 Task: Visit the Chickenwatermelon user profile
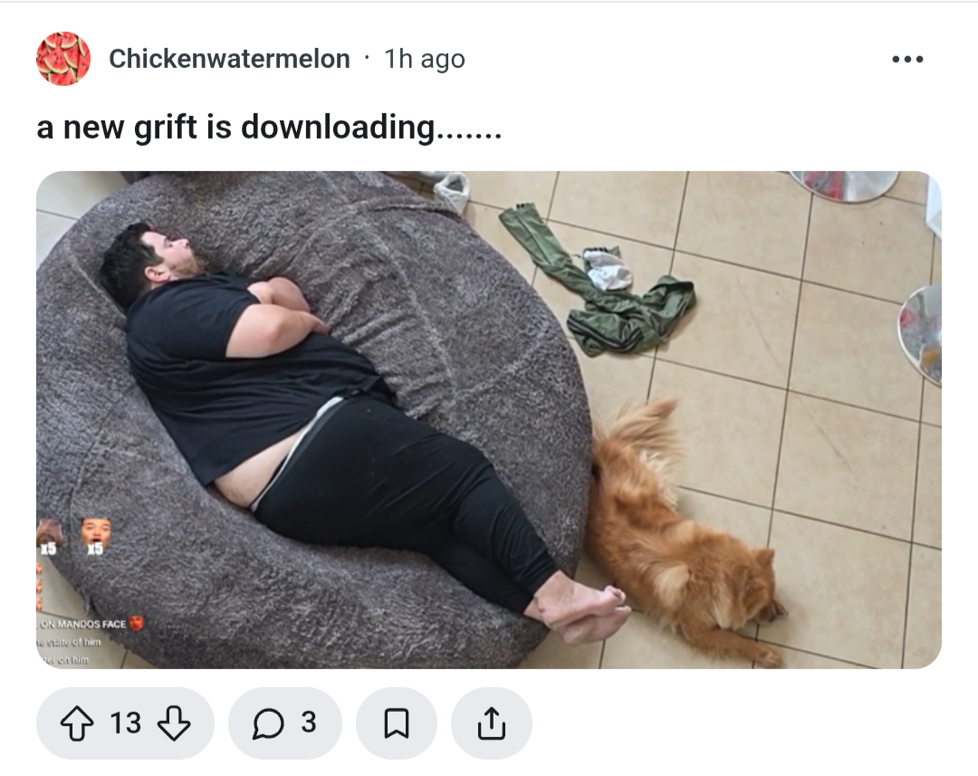coord(229,59)
